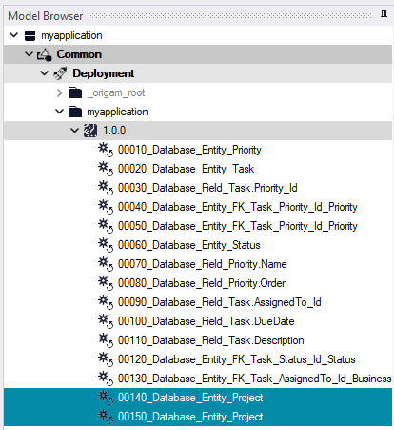Click the _origam_root folder icon
The width and height of the screenshot is (394, 430).
75,92
